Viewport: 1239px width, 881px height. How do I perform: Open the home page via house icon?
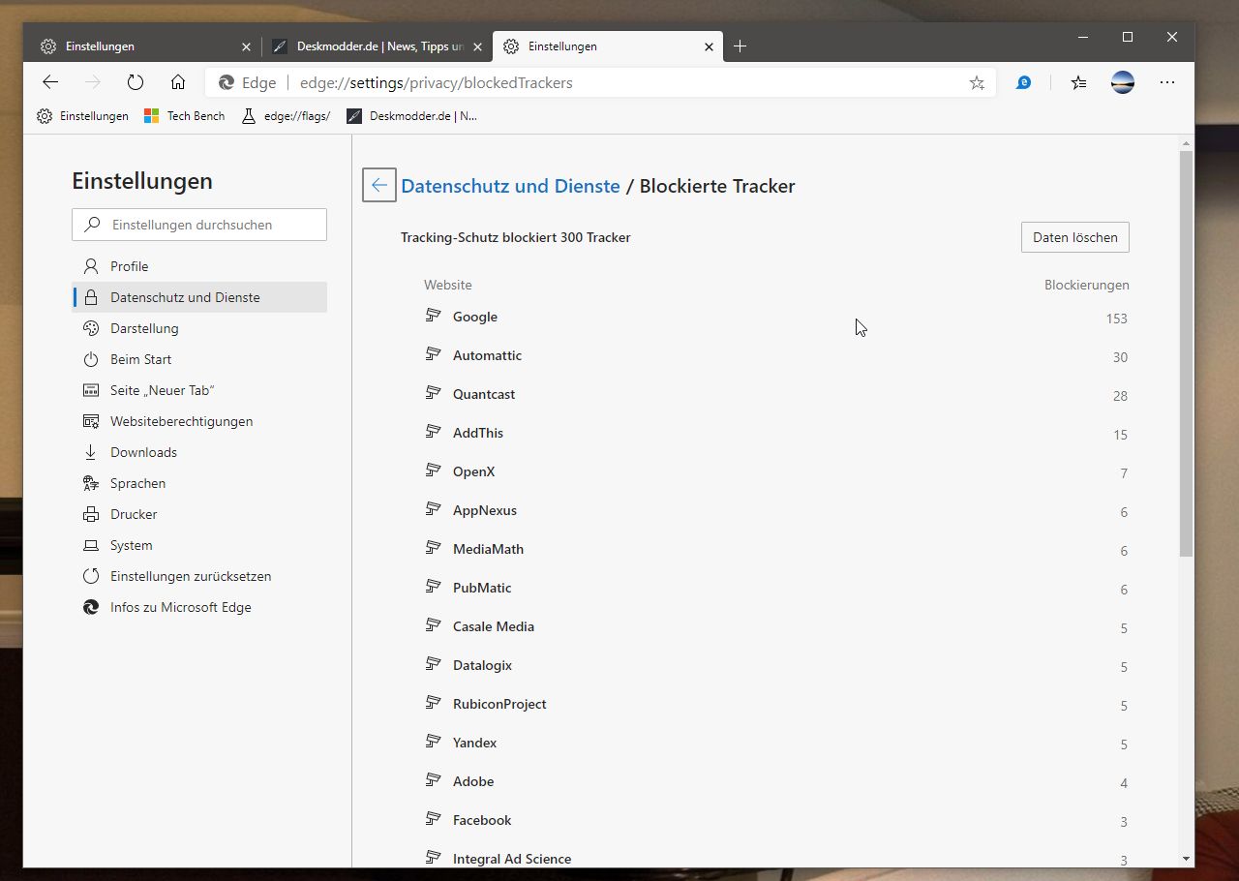tap(178, 83)
